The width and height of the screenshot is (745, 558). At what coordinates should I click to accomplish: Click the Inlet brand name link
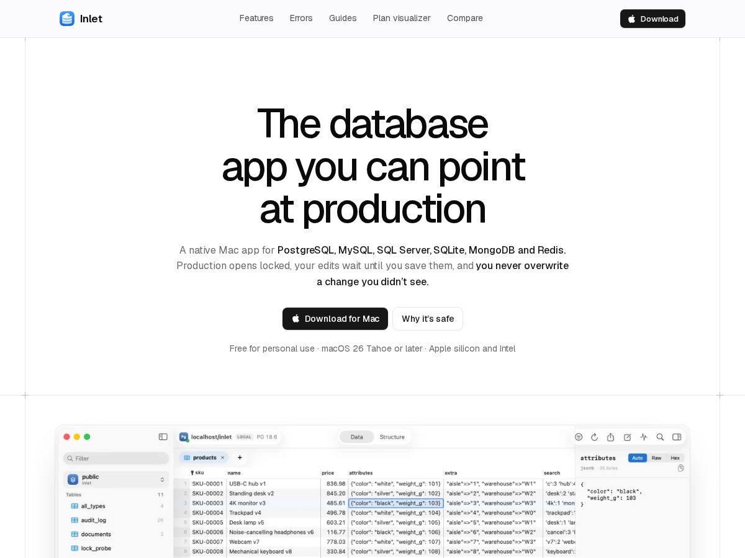point(91,19)
